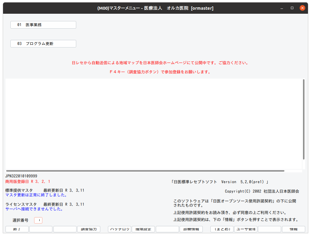
Task: Click the error text サーバへ接続できませんでした
Action: click(34, 209)
